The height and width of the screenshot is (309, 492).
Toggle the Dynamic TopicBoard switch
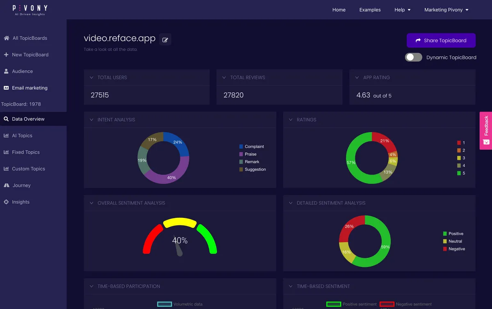click(x=413, y=57)
